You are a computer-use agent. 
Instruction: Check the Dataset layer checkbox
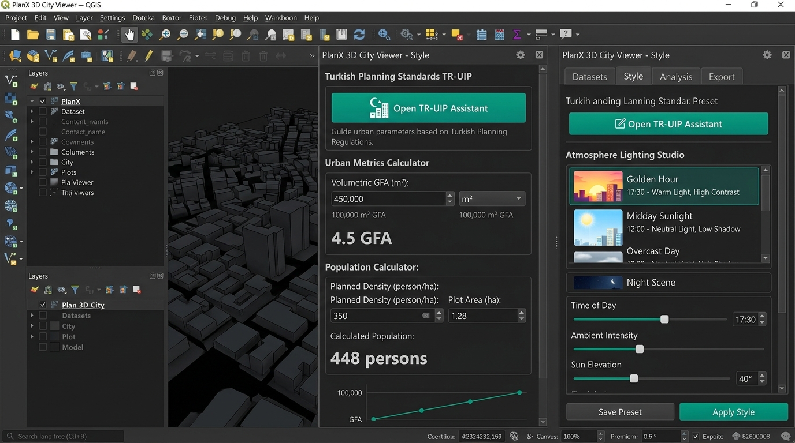point(43,111)
